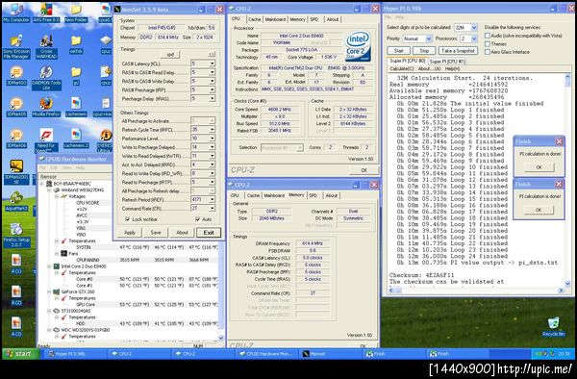Click the Exit button in MemSet
Viewport: 577px width, 379px height.
click(209, 233)
